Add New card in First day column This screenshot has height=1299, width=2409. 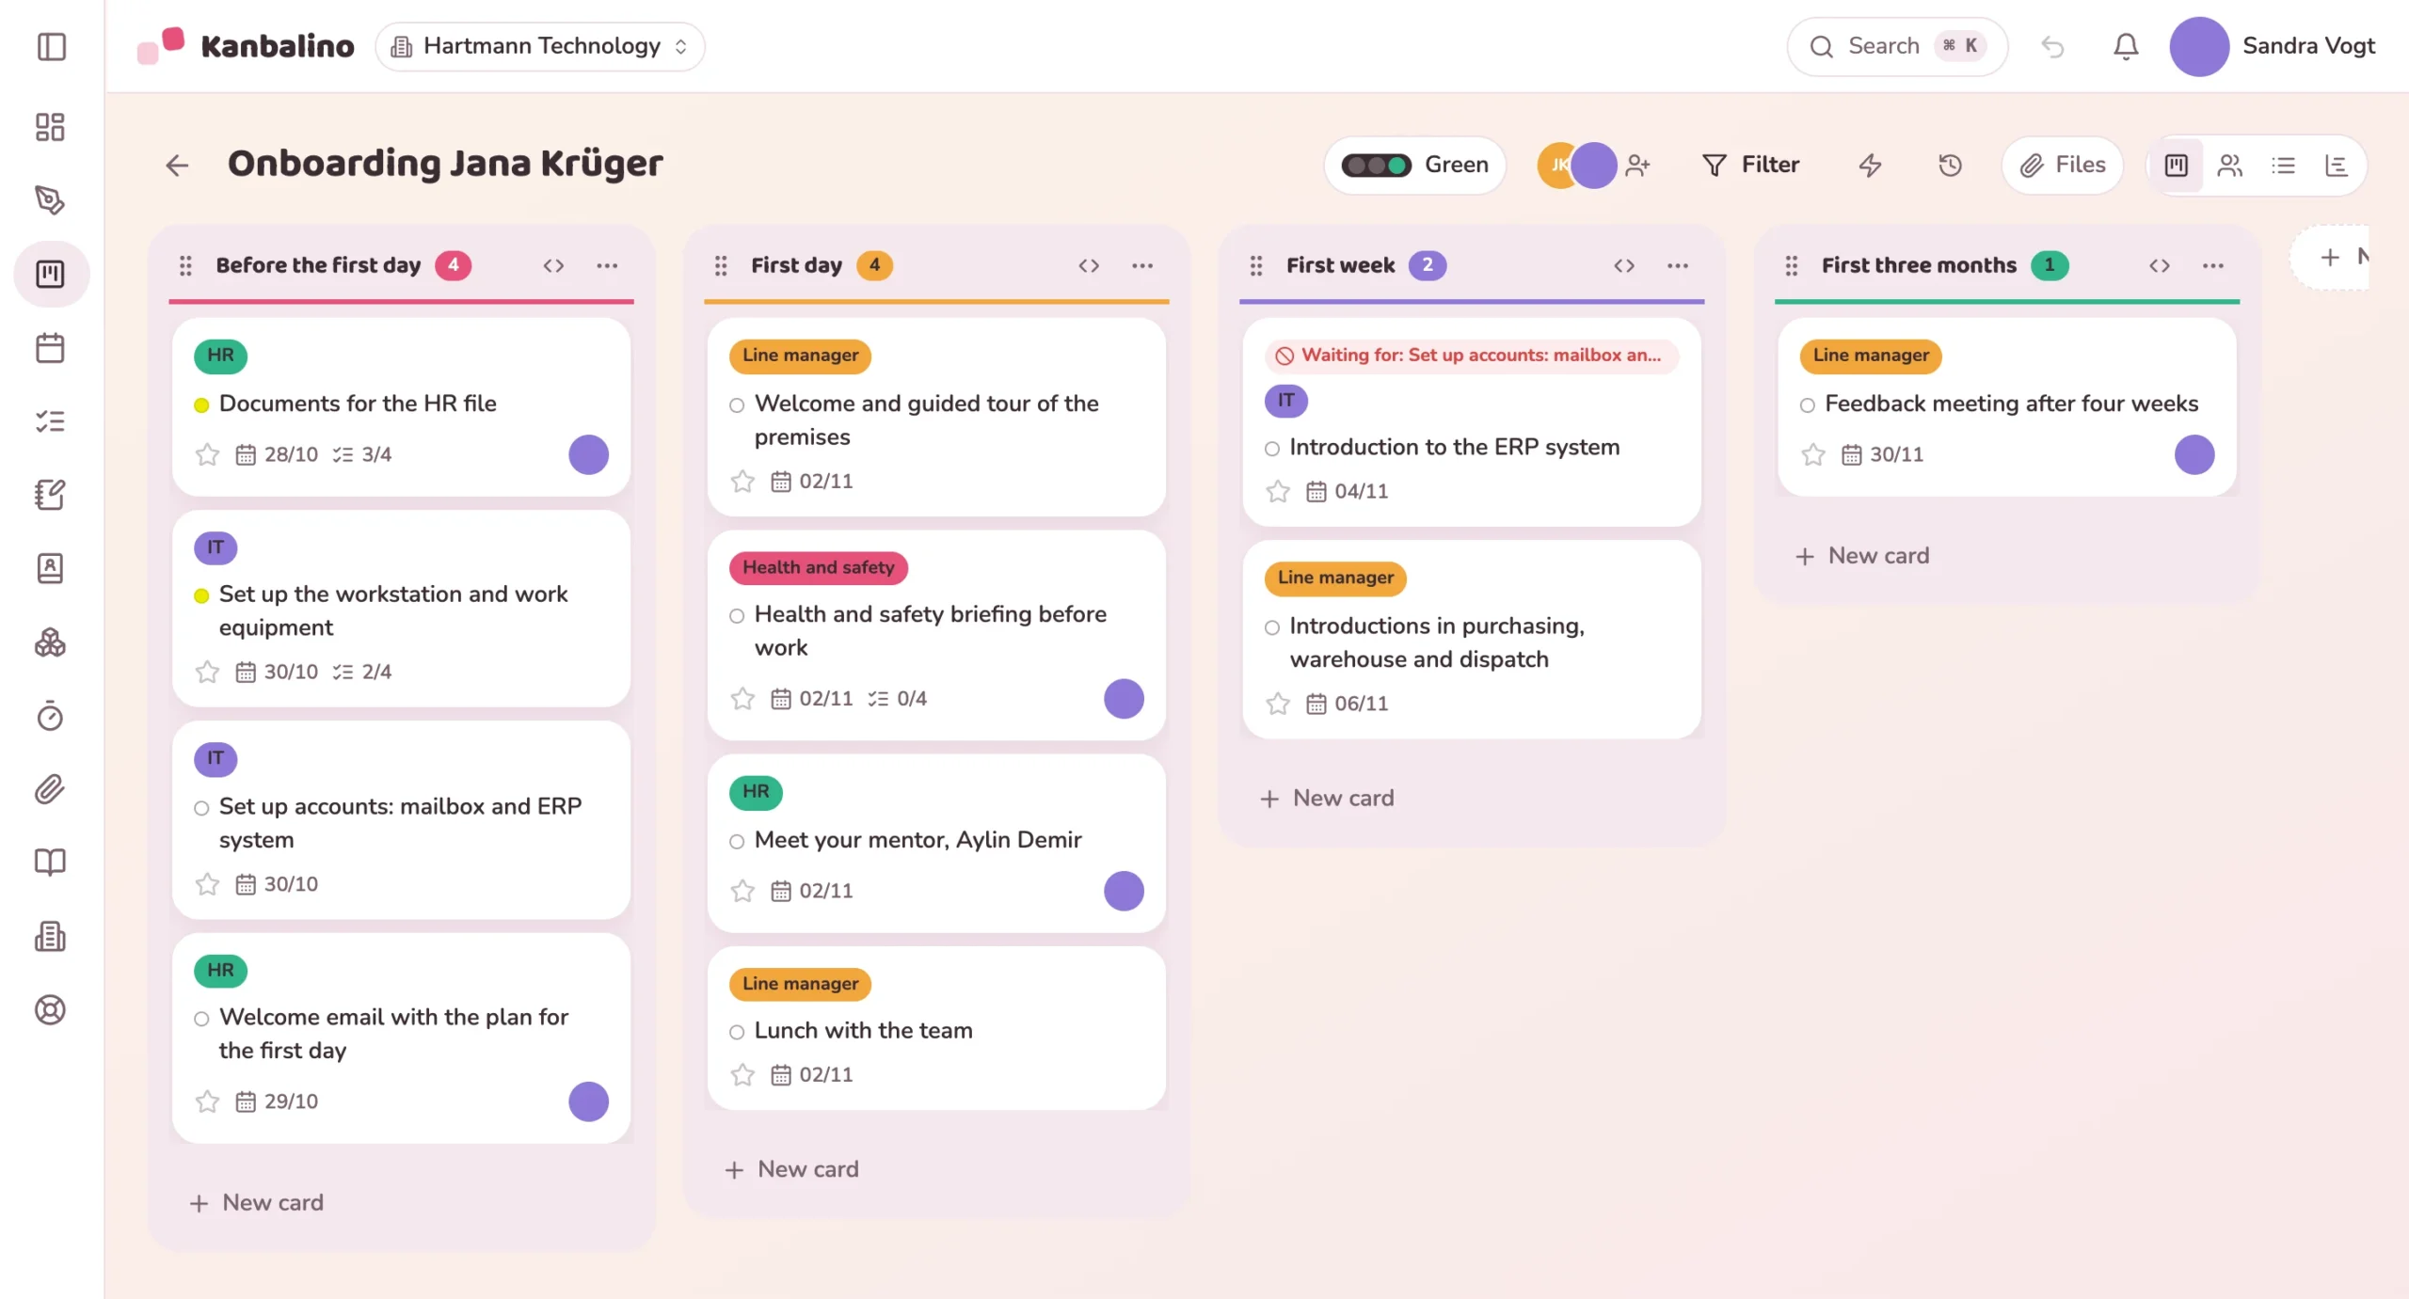(x=791, y=1169)
